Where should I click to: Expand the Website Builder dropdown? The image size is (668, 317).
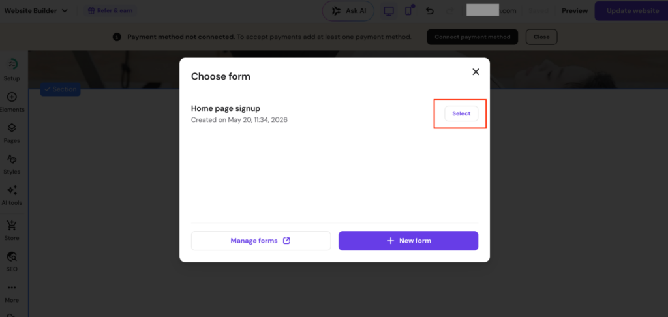pos(36,10)
